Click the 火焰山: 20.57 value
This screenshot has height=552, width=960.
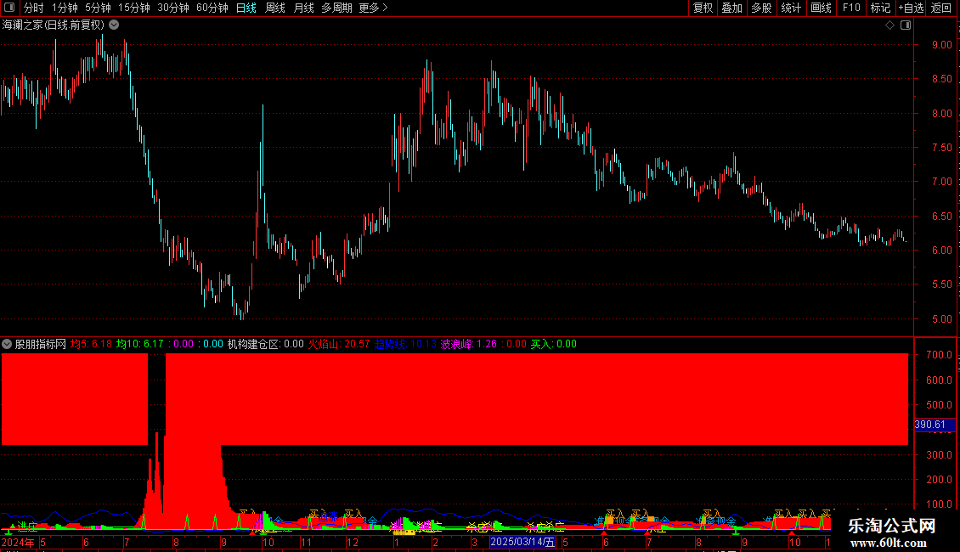pyautogui.click(x=339, y=344)
